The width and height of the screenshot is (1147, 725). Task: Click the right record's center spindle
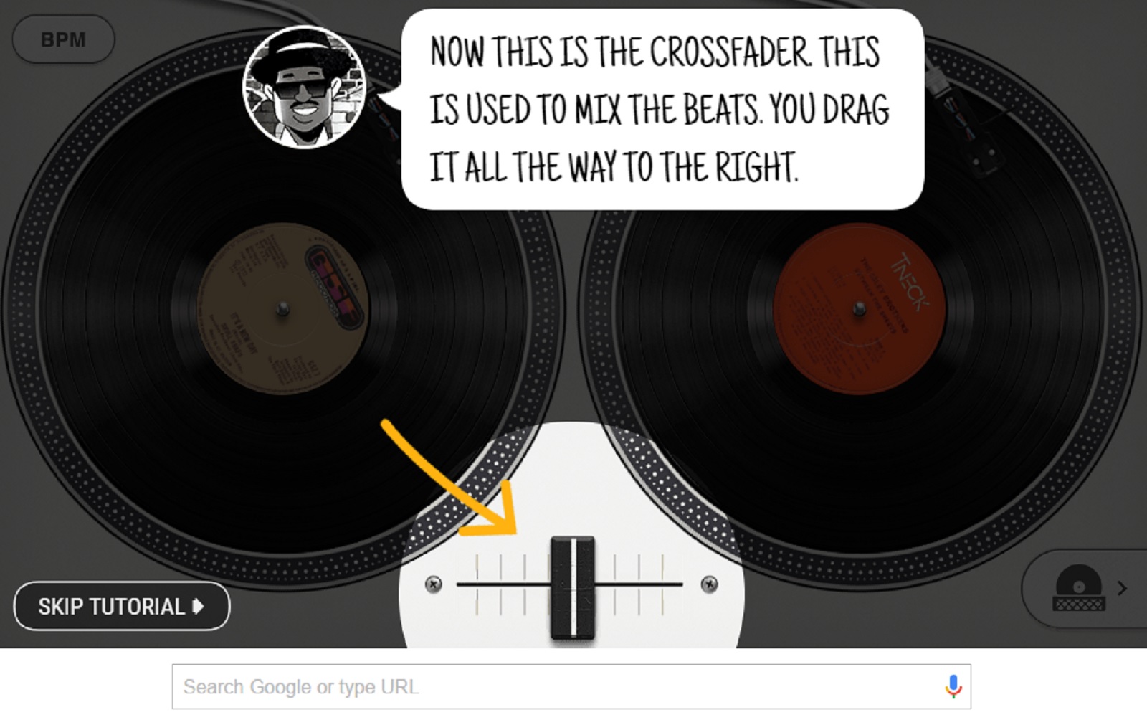click(x=860, y=309)
